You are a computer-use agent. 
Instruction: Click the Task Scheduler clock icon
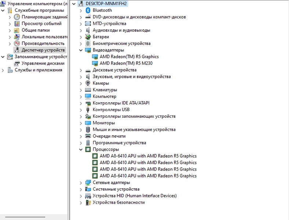point(17,17)
